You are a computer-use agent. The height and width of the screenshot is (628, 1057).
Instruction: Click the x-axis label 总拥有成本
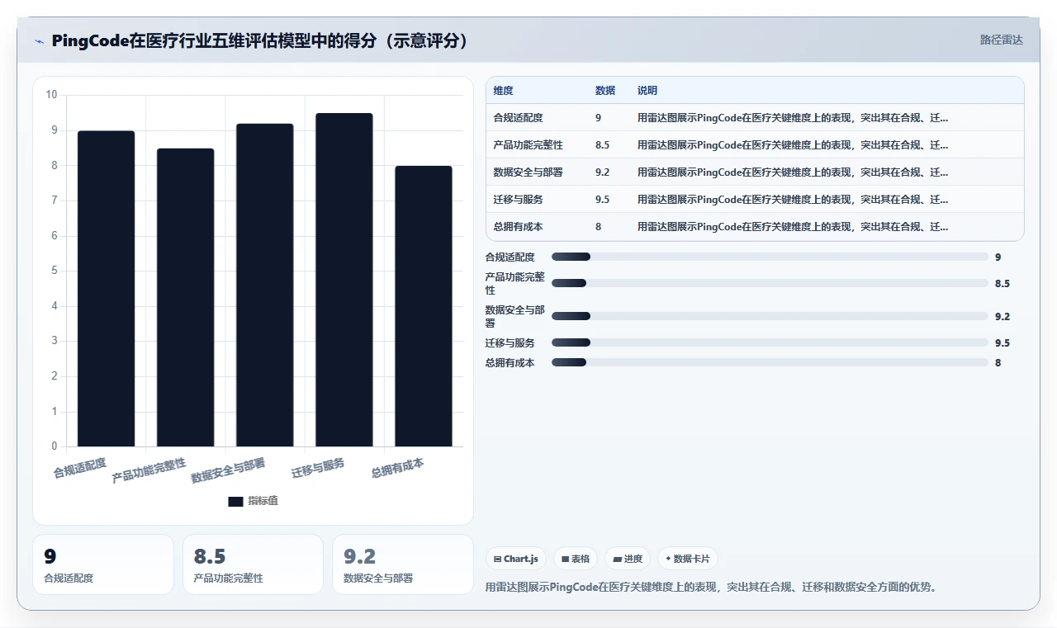pos(397,469)
